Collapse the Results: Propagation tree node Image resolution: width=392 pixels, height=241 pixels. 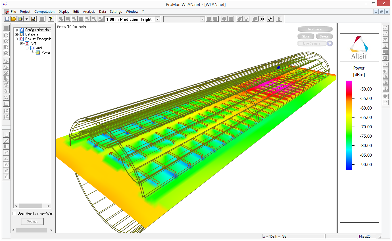click(16, 39)
